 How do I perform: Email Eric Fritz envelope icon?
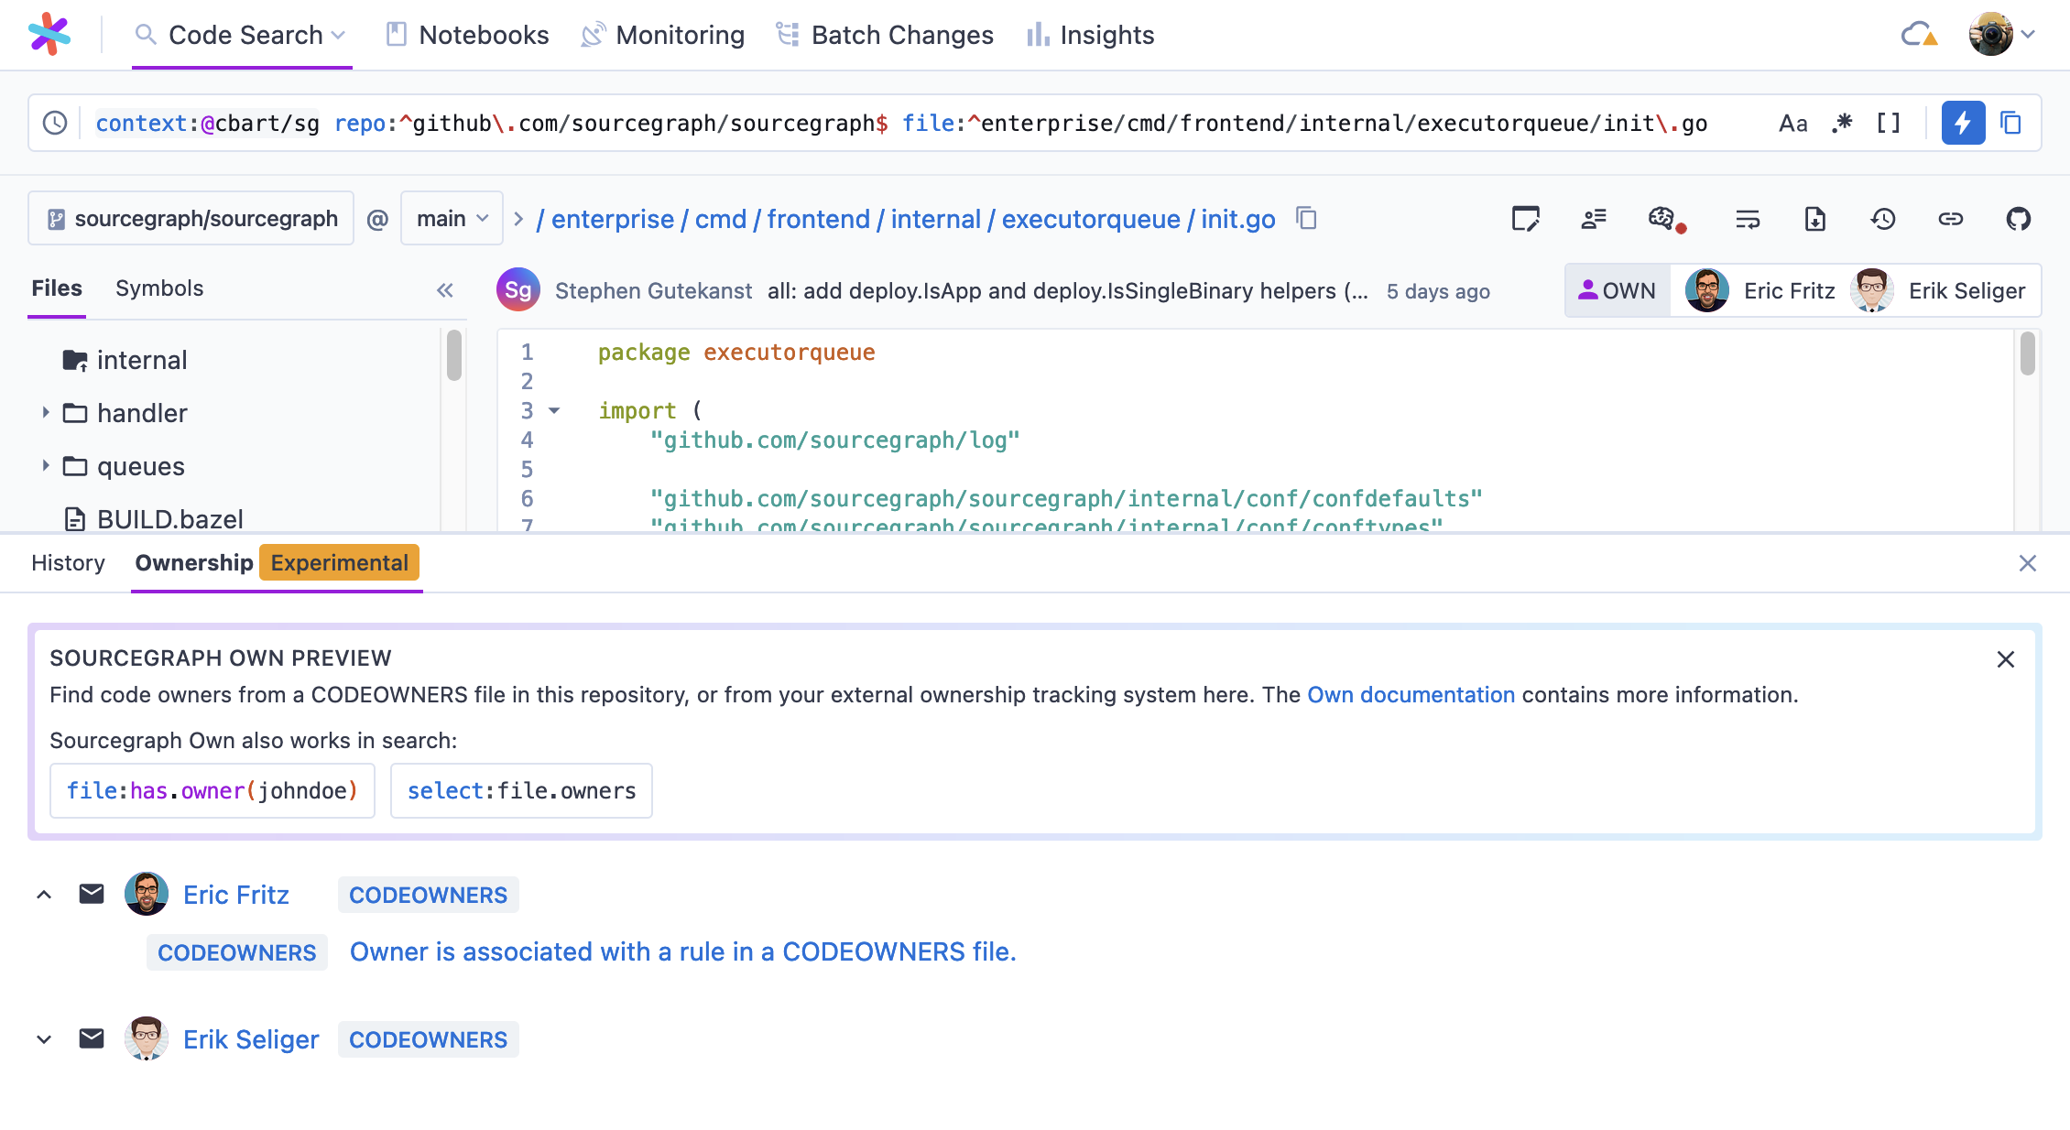tap(92, 895)
